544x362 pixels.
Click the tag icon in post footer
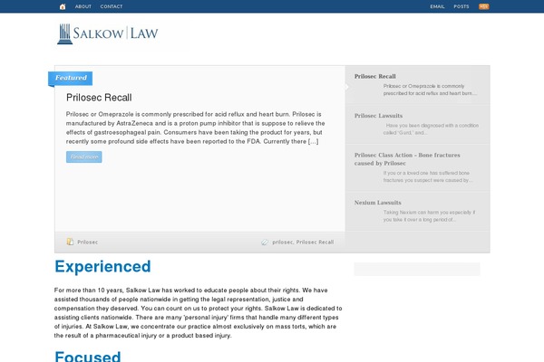[x=265, y=243]
